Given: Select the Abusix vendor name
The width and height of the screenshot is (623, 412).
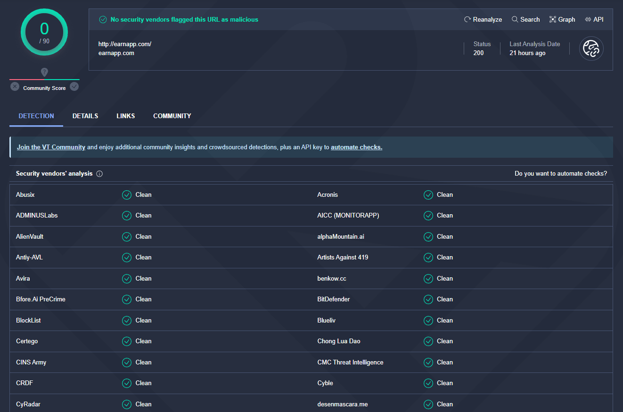Looking at the screenshot, I should 25,194.
